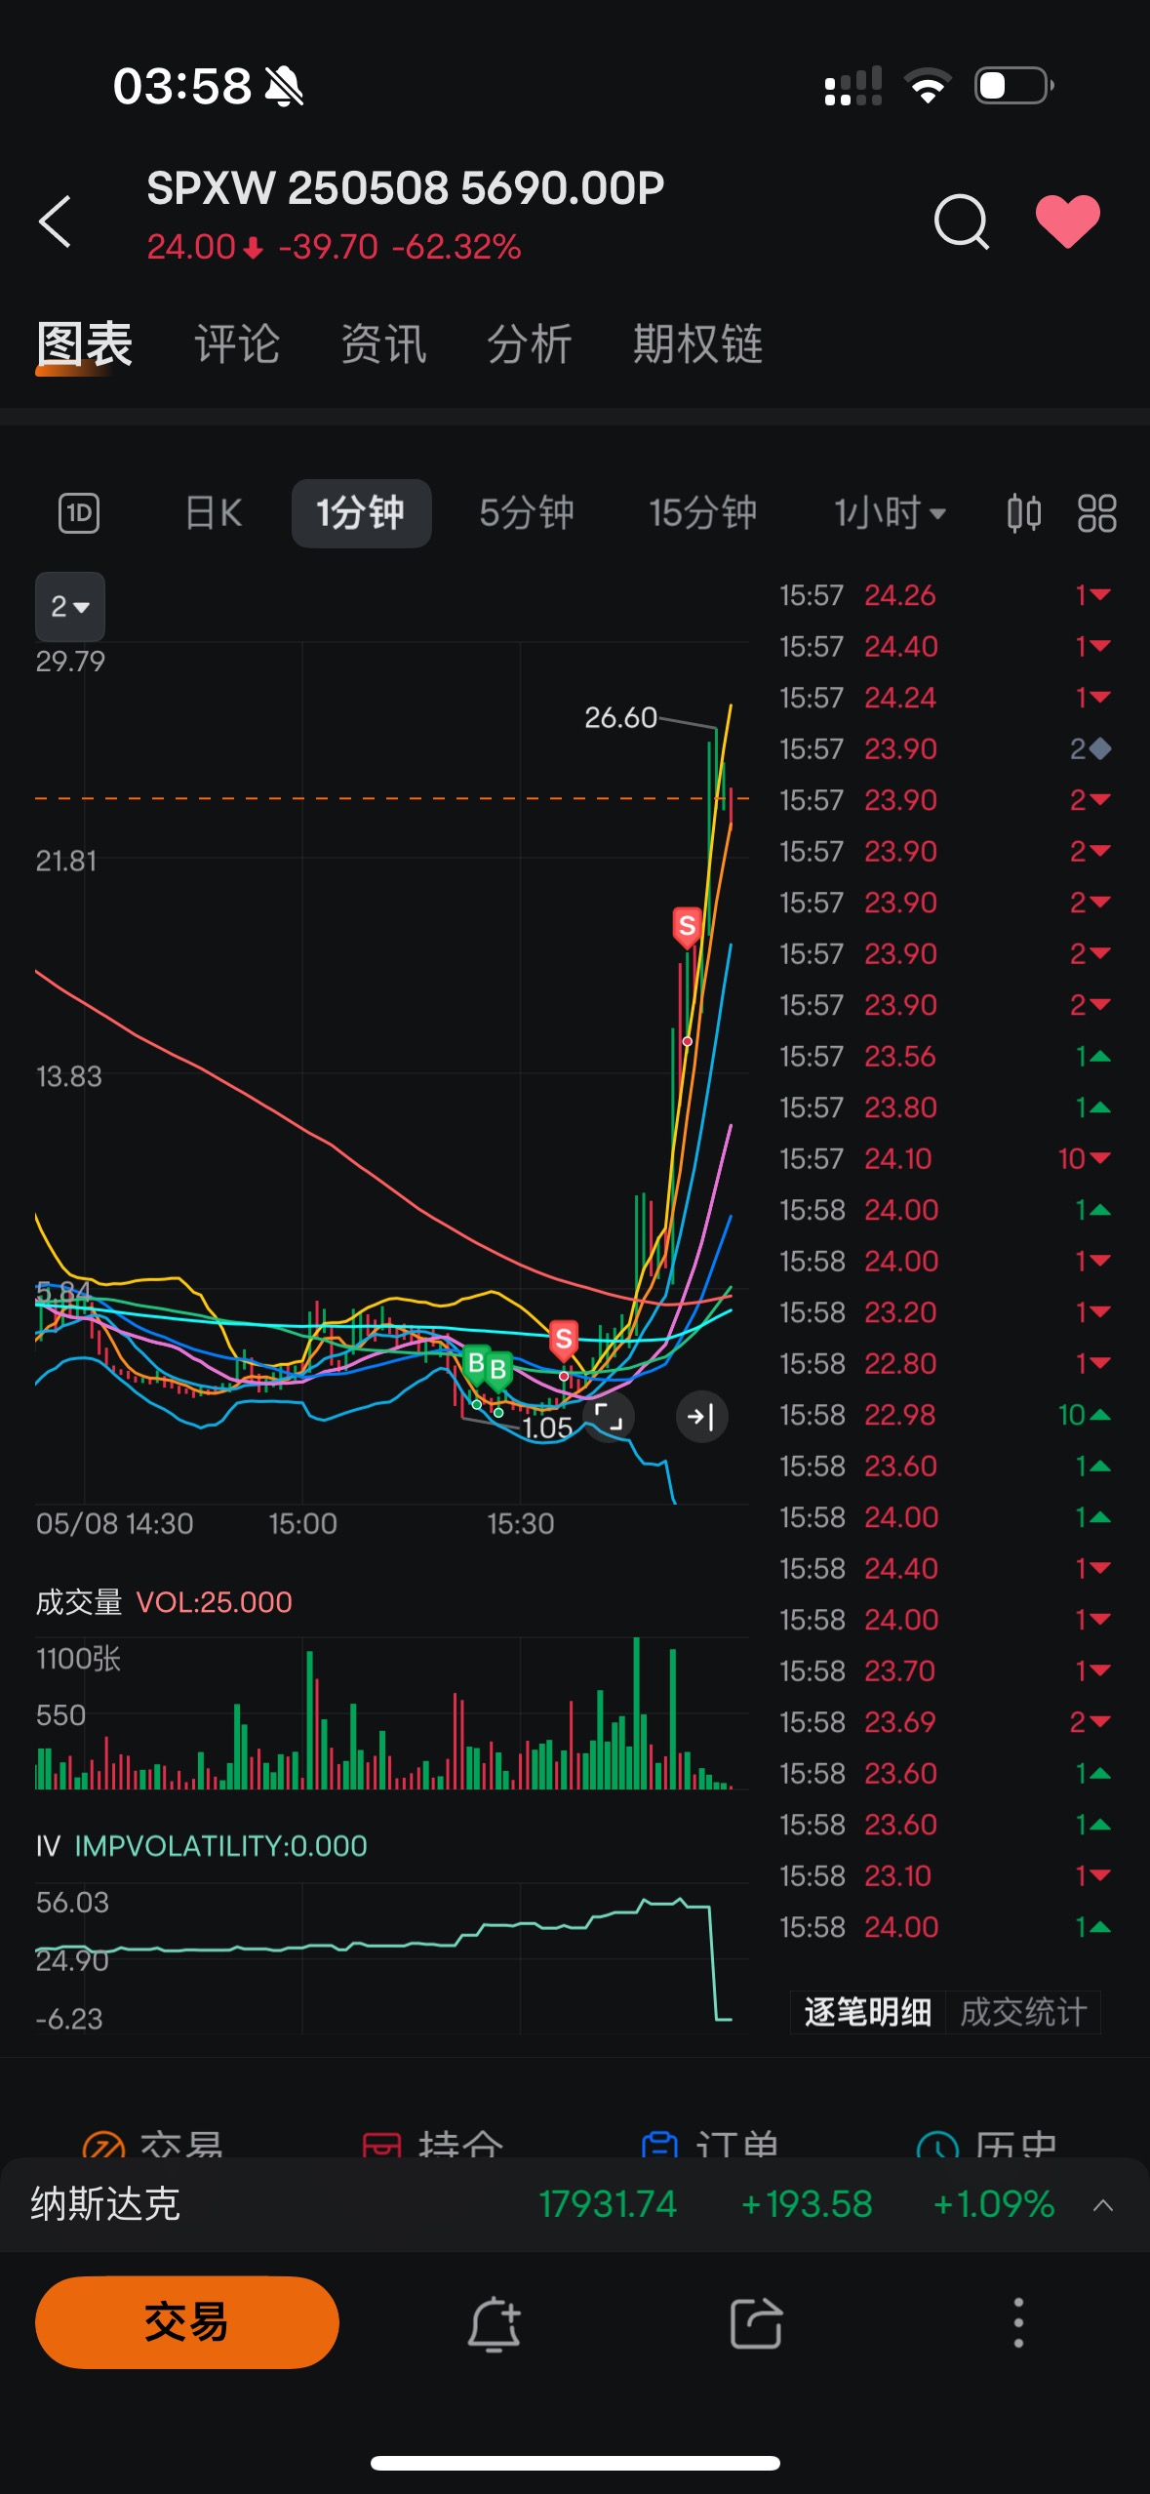Viewport: 1150px width, 2494px height.
Task: Toggle the favorite heart icon
Action: [1068, 221]
